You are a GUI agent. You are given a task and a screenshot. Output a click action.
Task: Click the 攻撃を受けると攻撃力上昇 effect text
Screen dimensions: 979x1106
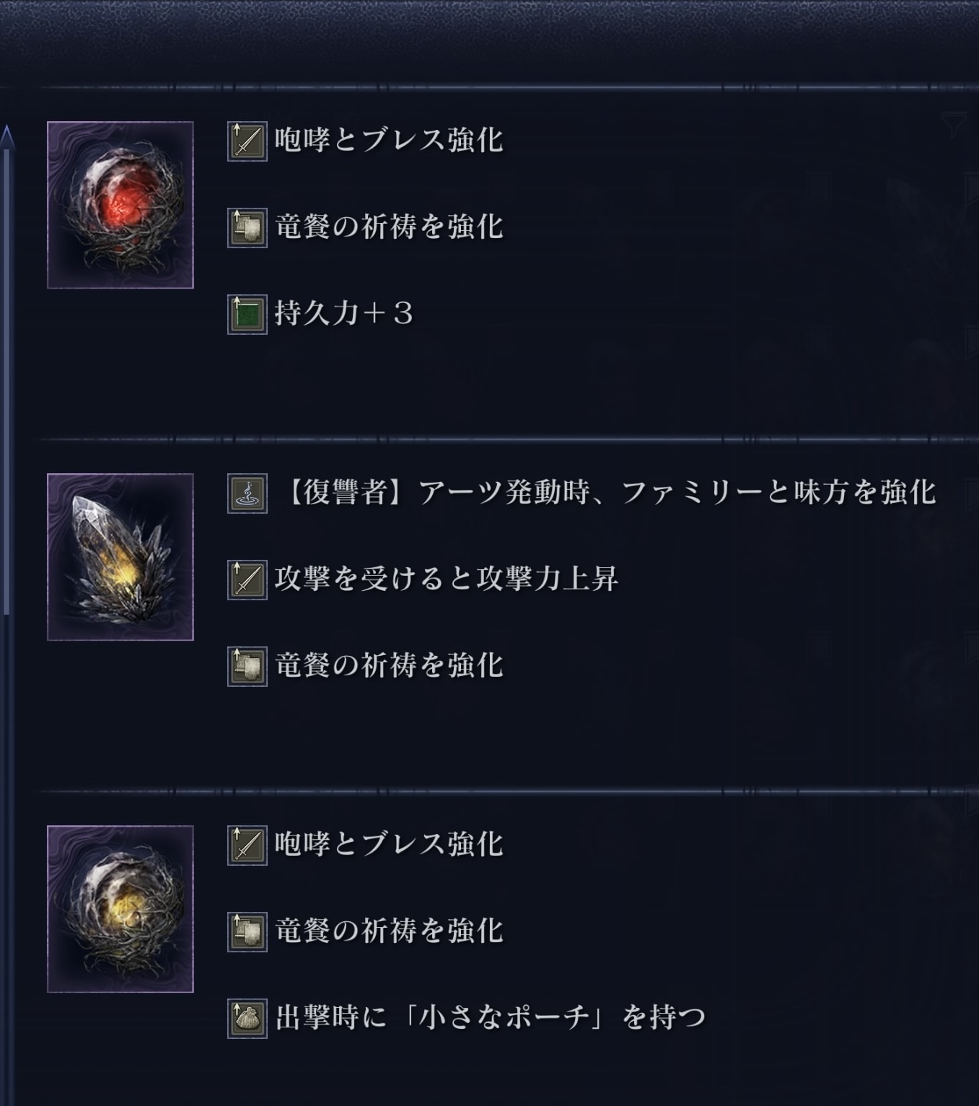tap(446, 579)
